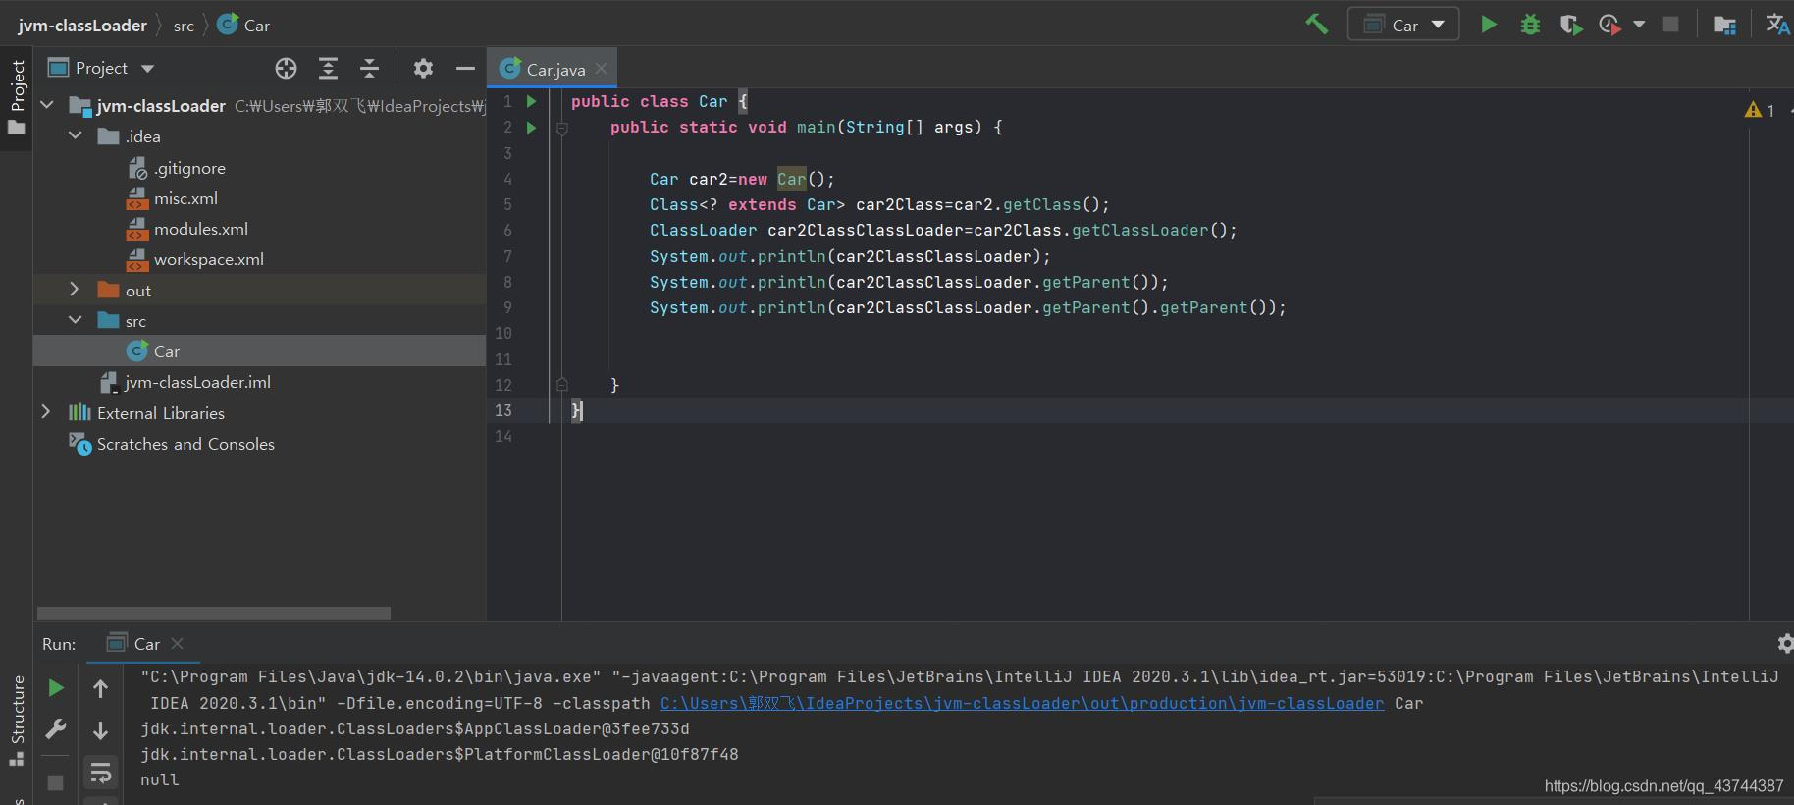Click run gutter arrow on line 1
This screenshot has width=1794, height=805.
tap(531, 101)
